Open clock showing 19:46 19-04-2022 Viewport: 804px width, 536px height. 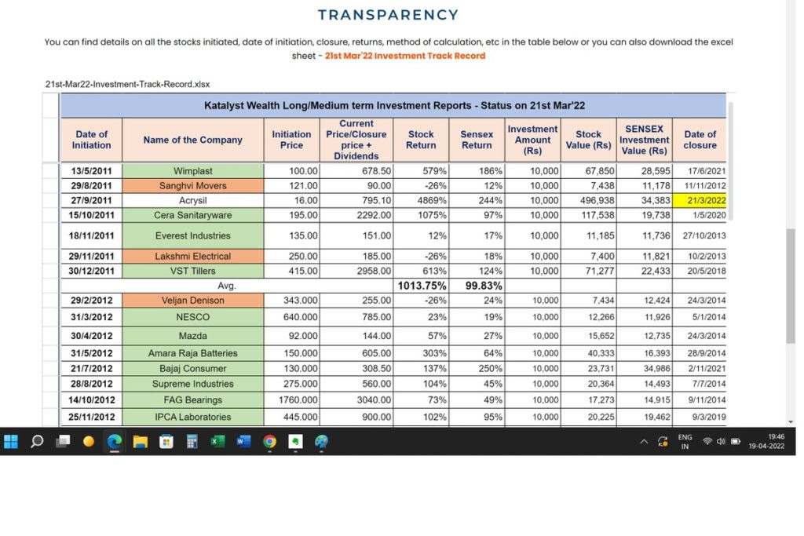coord(766,441)
